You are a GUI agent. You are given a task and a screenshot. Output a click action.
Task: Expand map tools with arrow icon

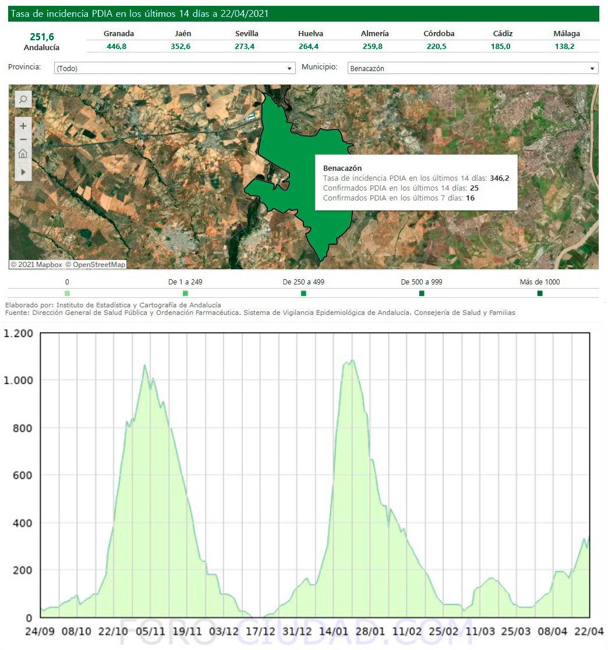[x=23, y=172]
